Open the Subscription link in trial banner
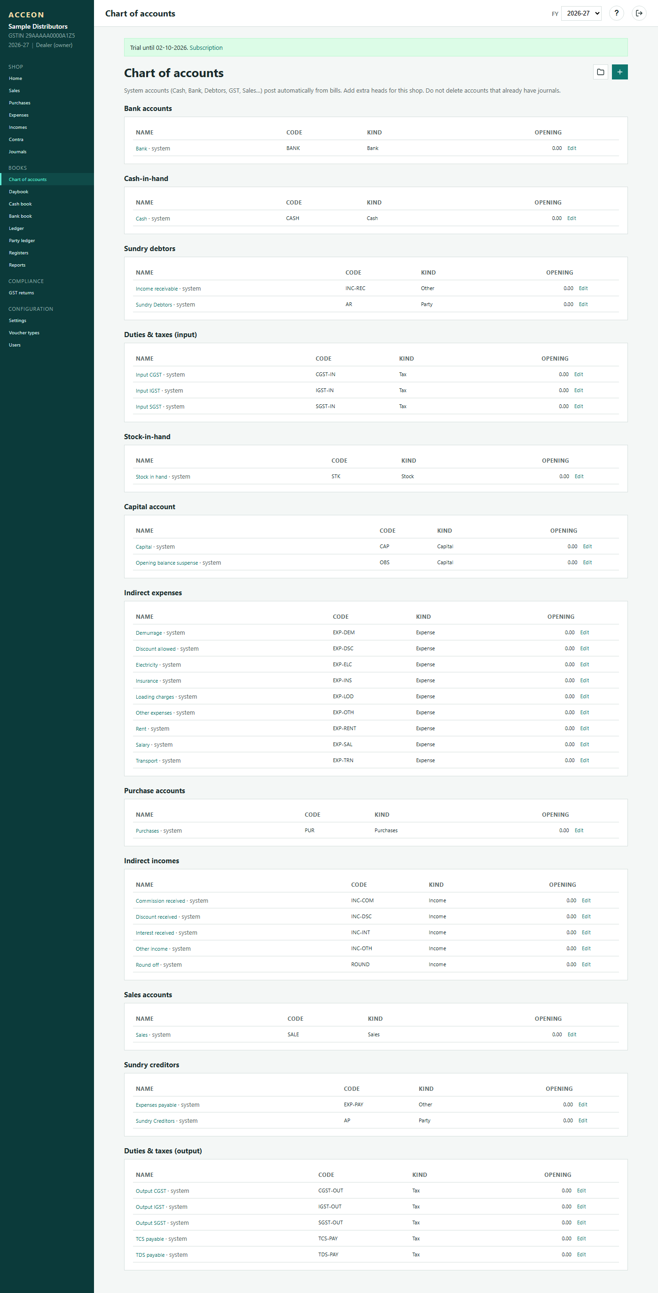 (206, 47)
